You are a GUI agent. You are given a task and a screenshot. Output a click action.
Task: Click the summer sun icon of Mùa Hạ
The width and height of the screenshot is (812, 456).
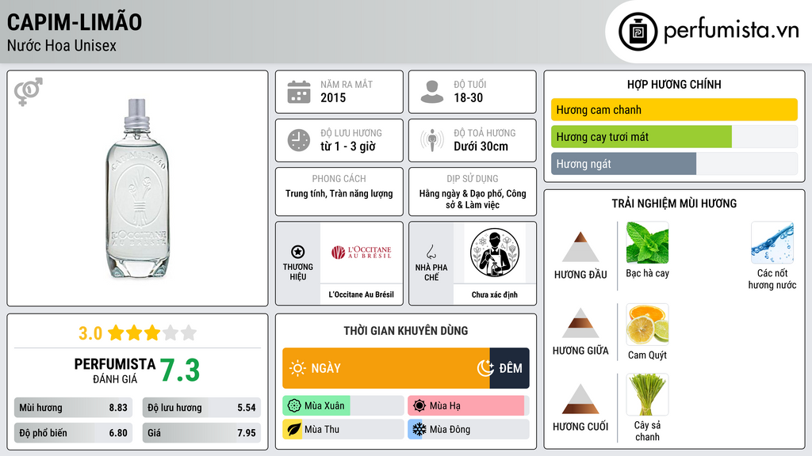coord(419,406)
